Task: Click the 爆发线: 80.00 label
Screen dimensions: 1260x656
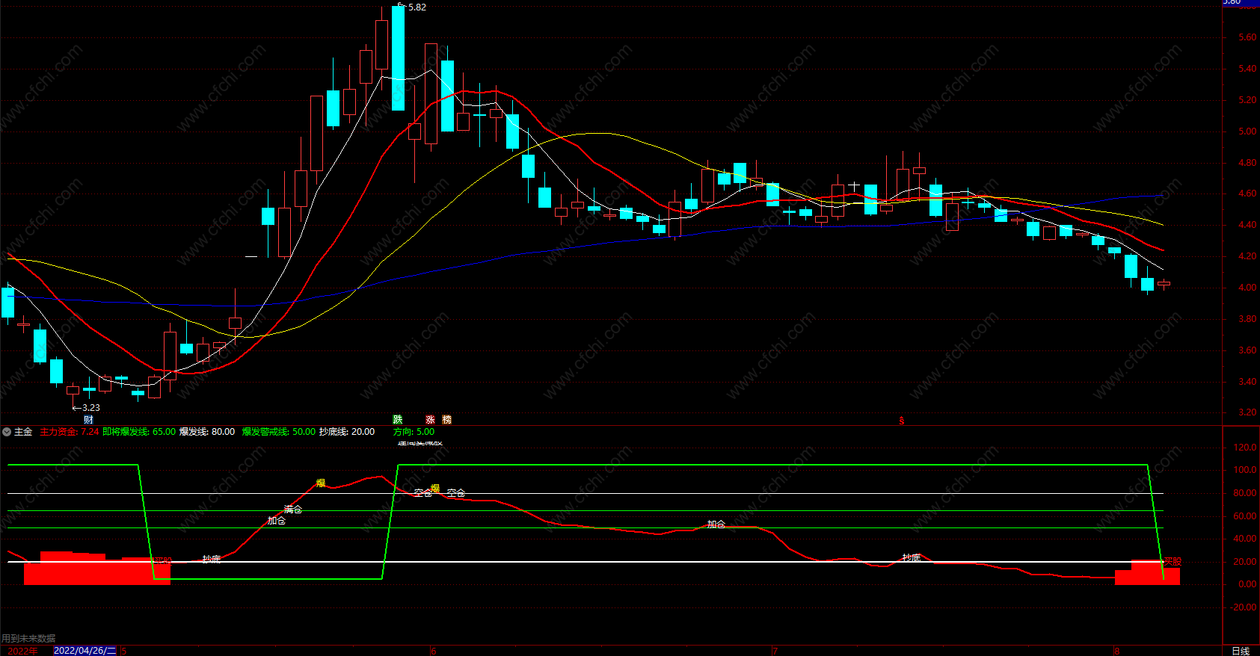Action: point(207,432)
